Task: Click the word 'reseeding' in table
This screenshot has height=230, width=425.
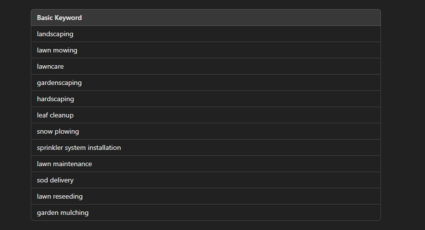Action: click(68, 196)
